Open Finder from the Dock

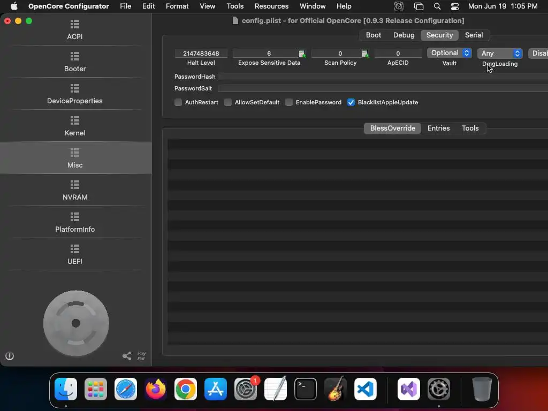pos(66,389)
